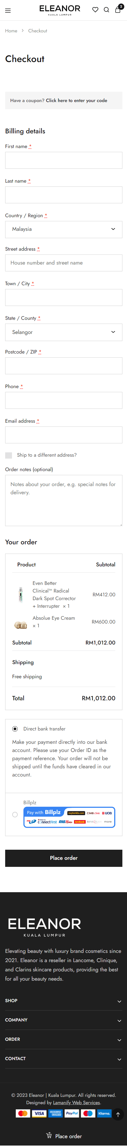This screenshot has width=127, height=1148.
Task: Focus the Street address input field
Action: point(64,263)
